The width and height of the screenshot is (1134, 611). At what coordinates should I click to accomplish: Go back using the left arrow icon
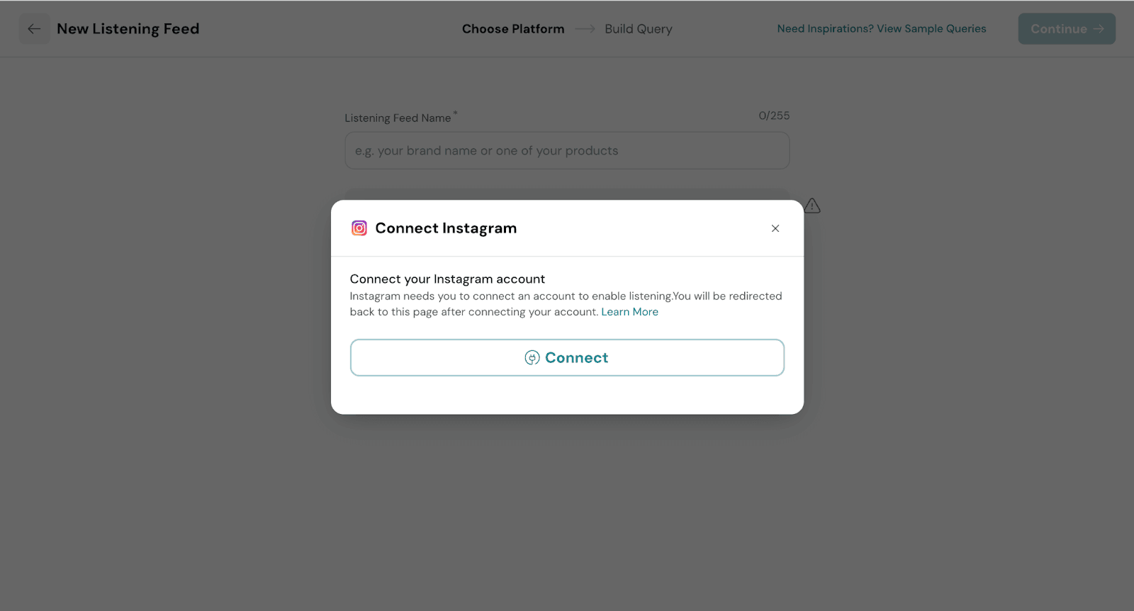tap(34, 29)
